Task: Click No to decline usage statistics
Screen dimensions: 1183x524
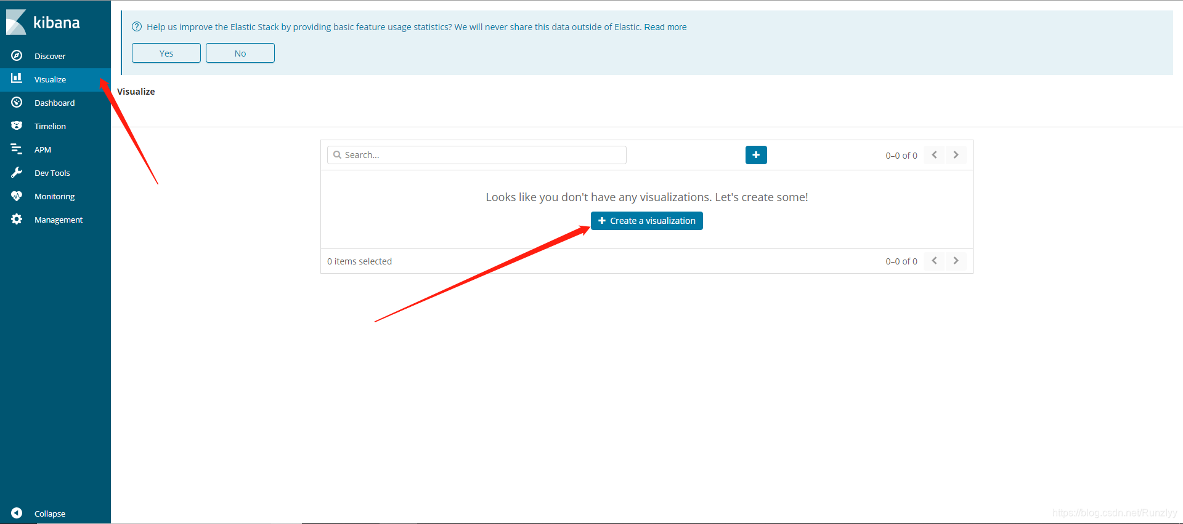Action: point(240,53)
